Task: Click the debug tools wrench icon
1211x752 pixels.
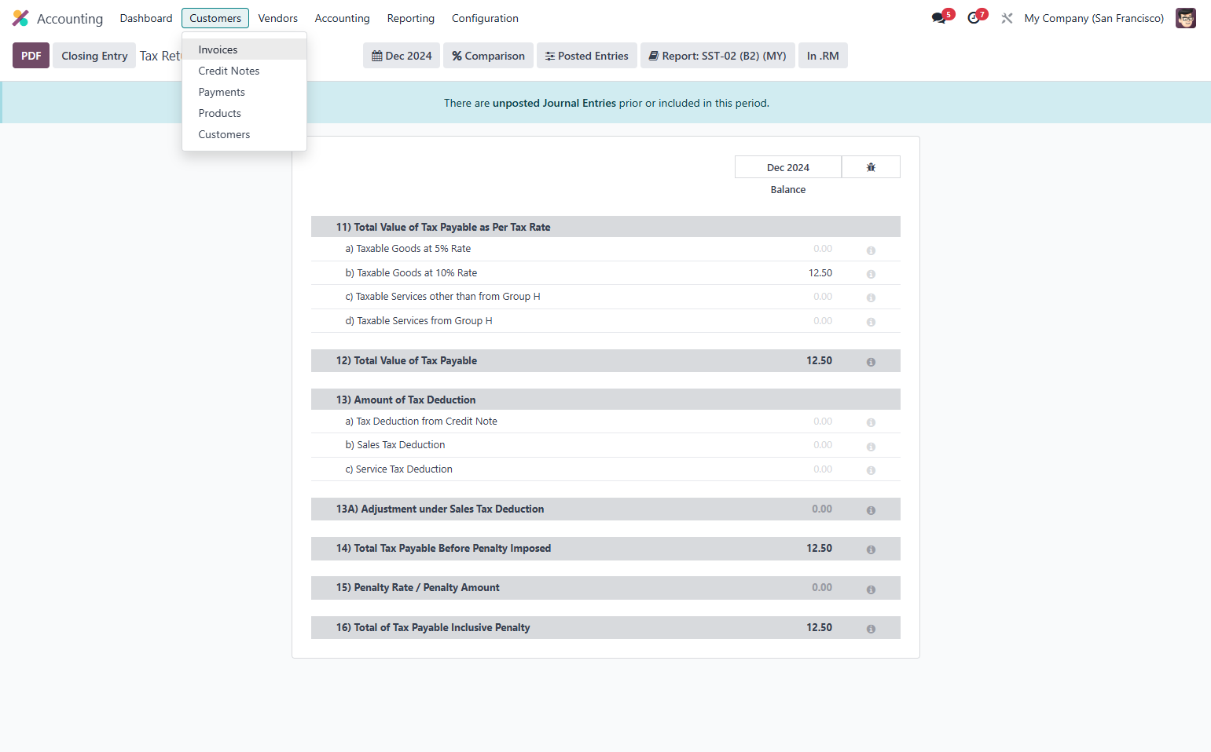Action: 1007,18
